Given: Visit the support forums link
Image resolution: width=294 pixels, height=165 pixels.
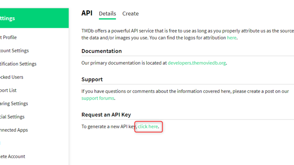Looking at the screenshot, I should click(98, 98).
